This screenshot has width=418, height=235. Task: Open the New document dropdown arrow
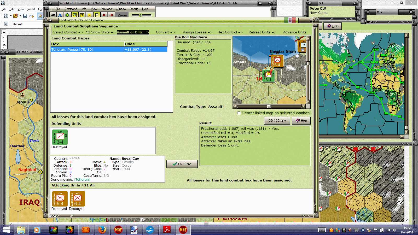[11, 16]
